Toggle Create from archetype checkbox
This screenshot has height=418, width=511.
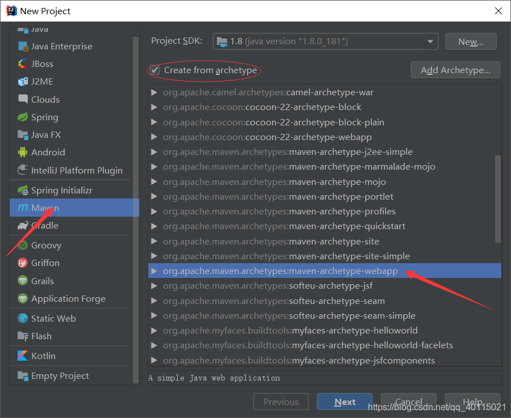coord(155,70)
